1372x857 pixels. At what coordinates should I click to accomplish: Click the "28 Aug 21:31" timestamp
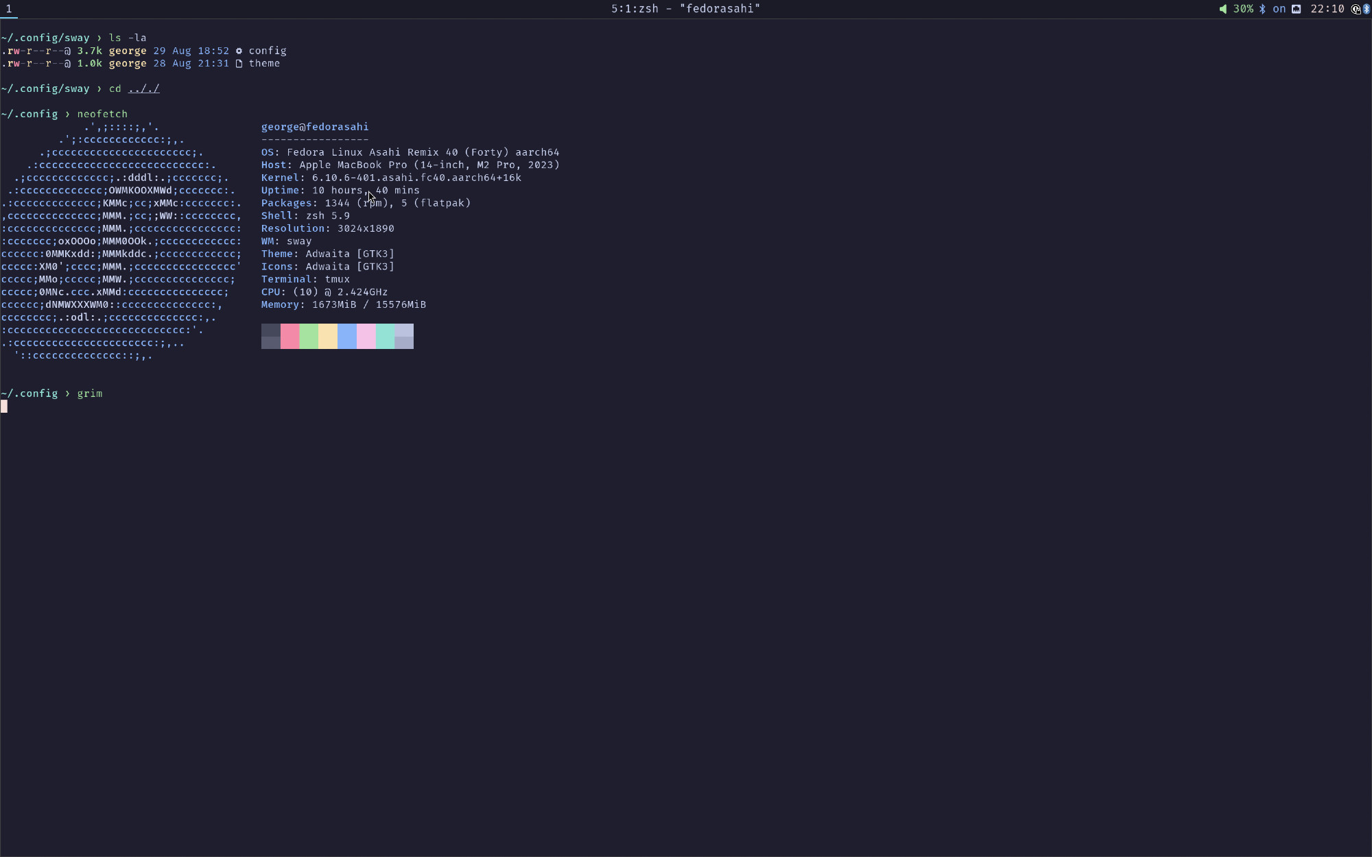191,64
